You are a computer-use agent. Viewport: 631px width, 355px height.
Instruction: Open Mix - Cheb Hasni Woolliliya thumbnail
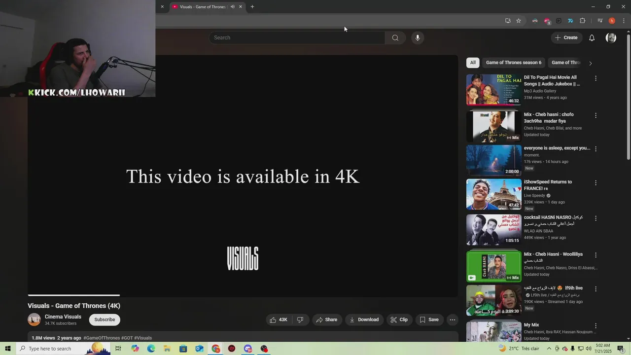coord(493,266)
